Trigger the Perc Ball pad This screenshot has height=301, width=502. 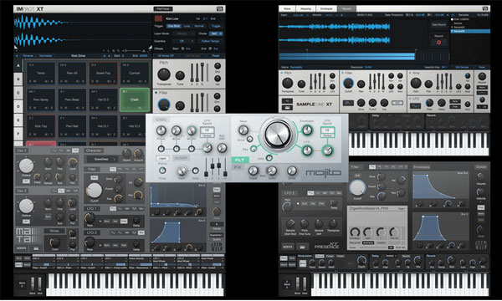coord(72,126)
